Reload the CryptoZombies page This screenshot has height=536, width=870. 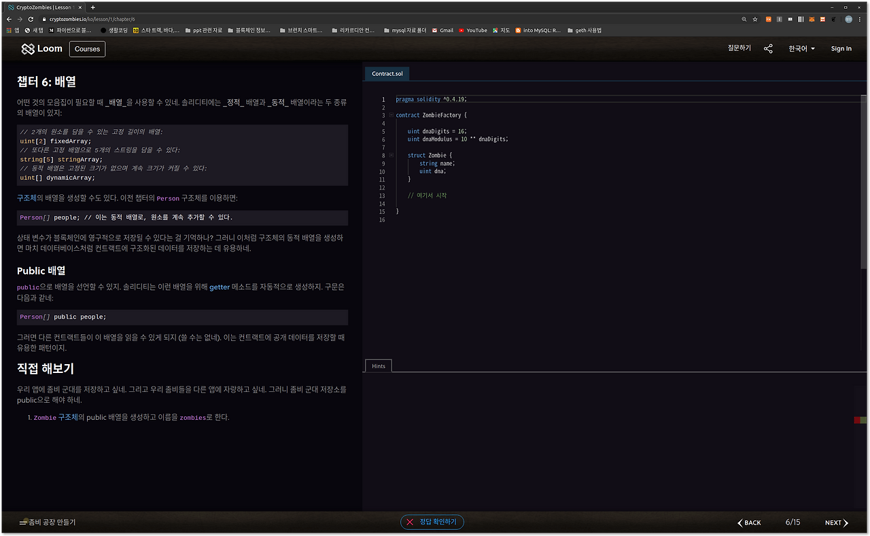click(31, 19)
